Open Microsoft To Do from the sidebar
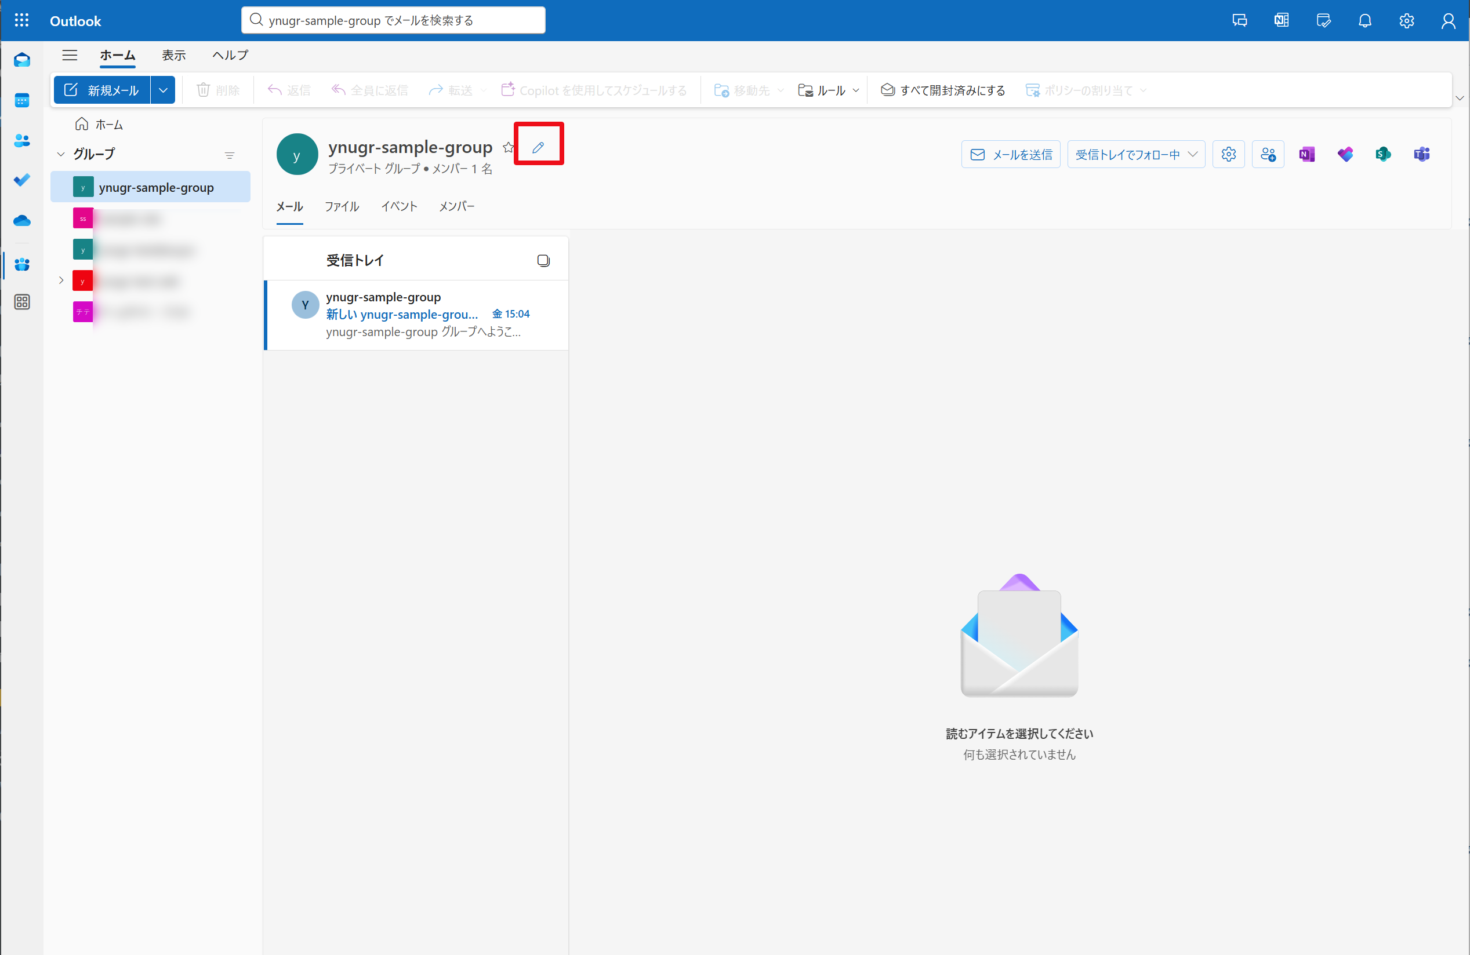Viewport: 1470px width, 955px height. (x=21, y=180)
